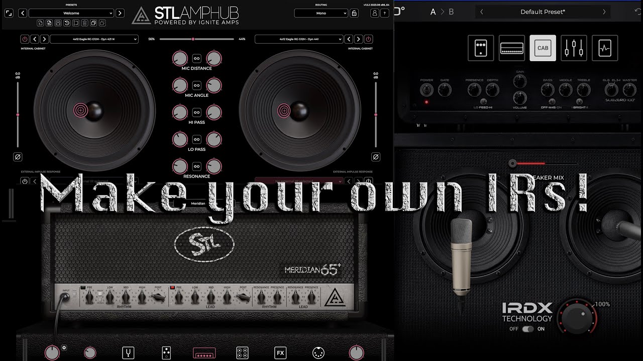Open the waveform effects section in the right plugin

point(605,48)
